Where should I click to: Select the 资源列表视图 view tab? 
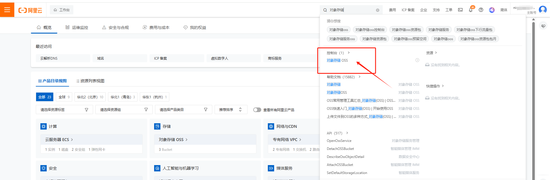(x=90, y=81)
